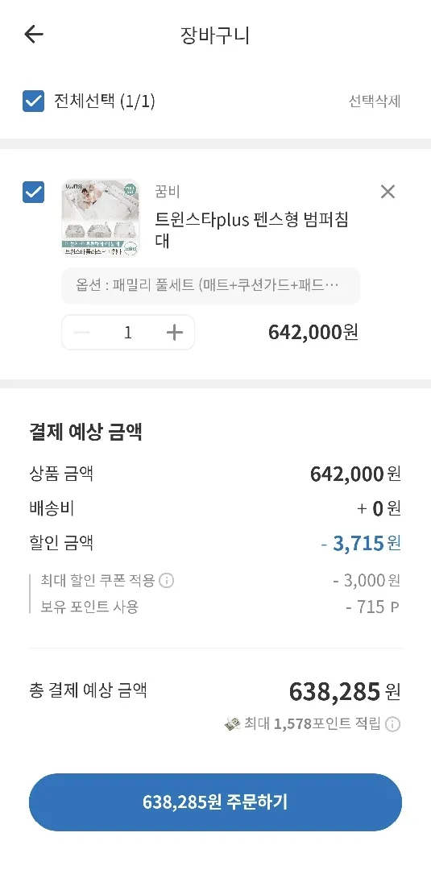431x870 pixels.
Task: Tap the 보유 포인트 사용 row
Action: (215, 607)
